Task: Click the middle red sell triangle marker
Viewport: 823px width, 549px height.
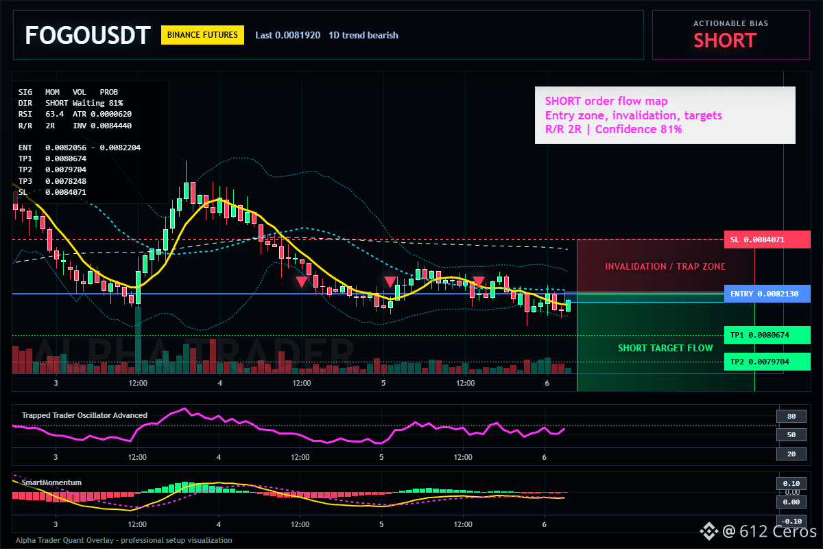Action: [x=390, y=281]
